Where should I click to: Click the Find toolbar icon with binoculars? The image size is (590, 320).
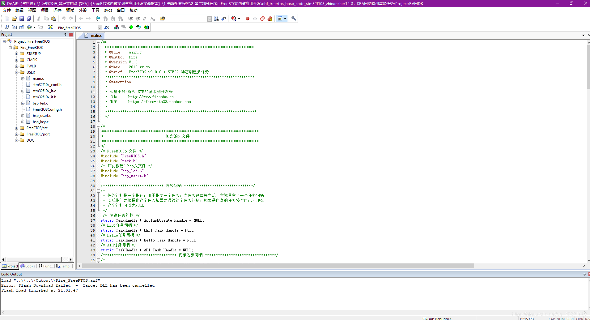coord(216,19)
